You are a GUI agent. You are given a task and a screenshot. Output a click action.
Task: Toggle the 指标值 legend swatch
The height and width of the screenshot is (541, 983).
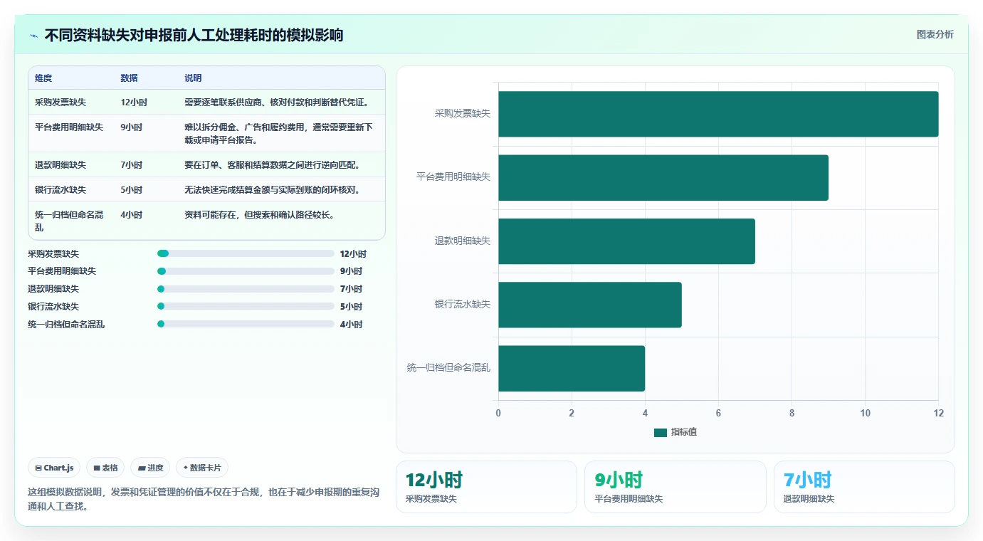[x=661, y=433]
